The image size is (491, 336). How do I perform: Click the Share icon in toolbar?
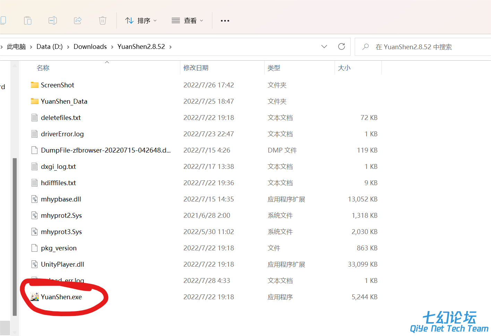pyautogui.click(x=78, y=21)
